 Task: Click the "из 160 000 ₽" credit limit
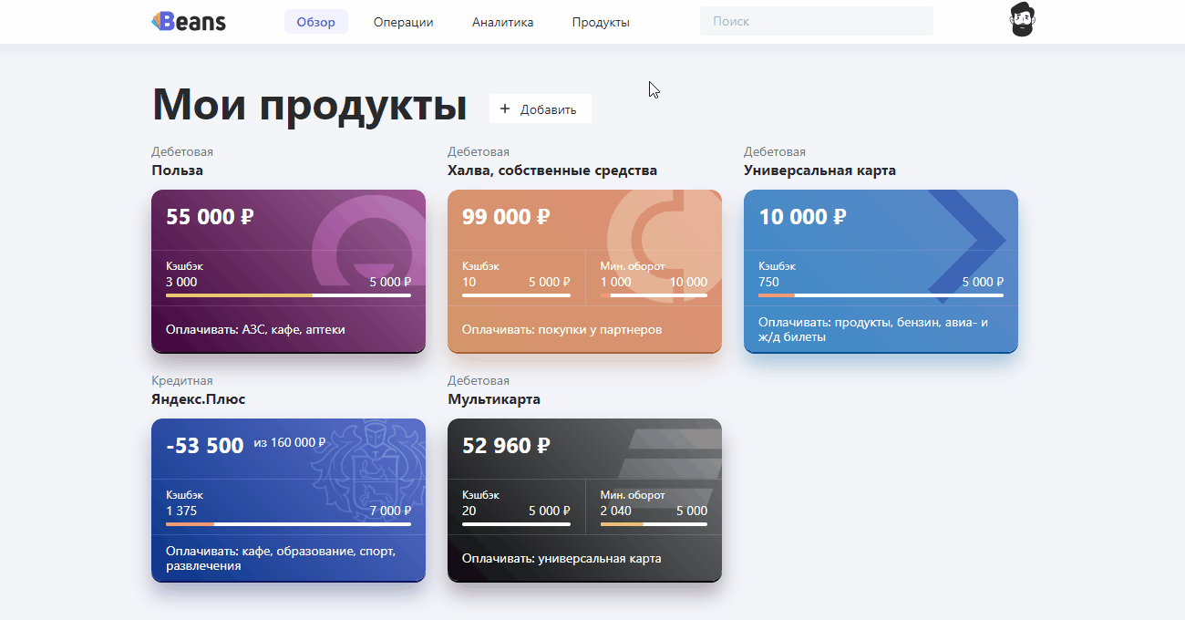pos(290,443)
